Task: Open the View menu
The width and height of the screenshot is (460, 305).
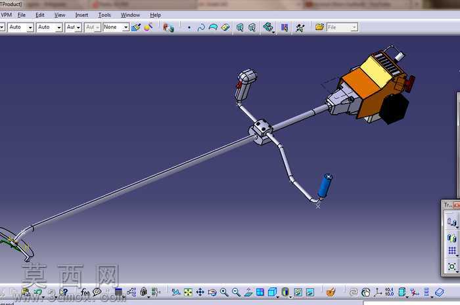Action: point(60,15)
